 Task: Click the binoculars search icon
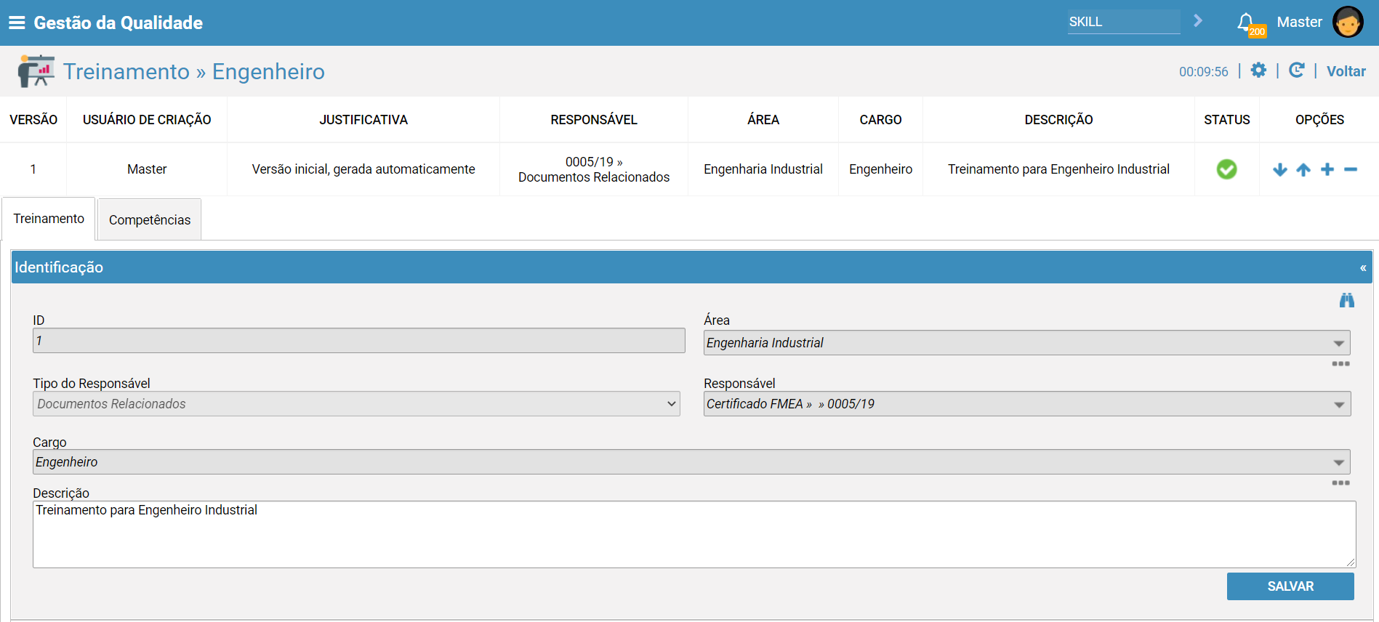(1347, 300)
